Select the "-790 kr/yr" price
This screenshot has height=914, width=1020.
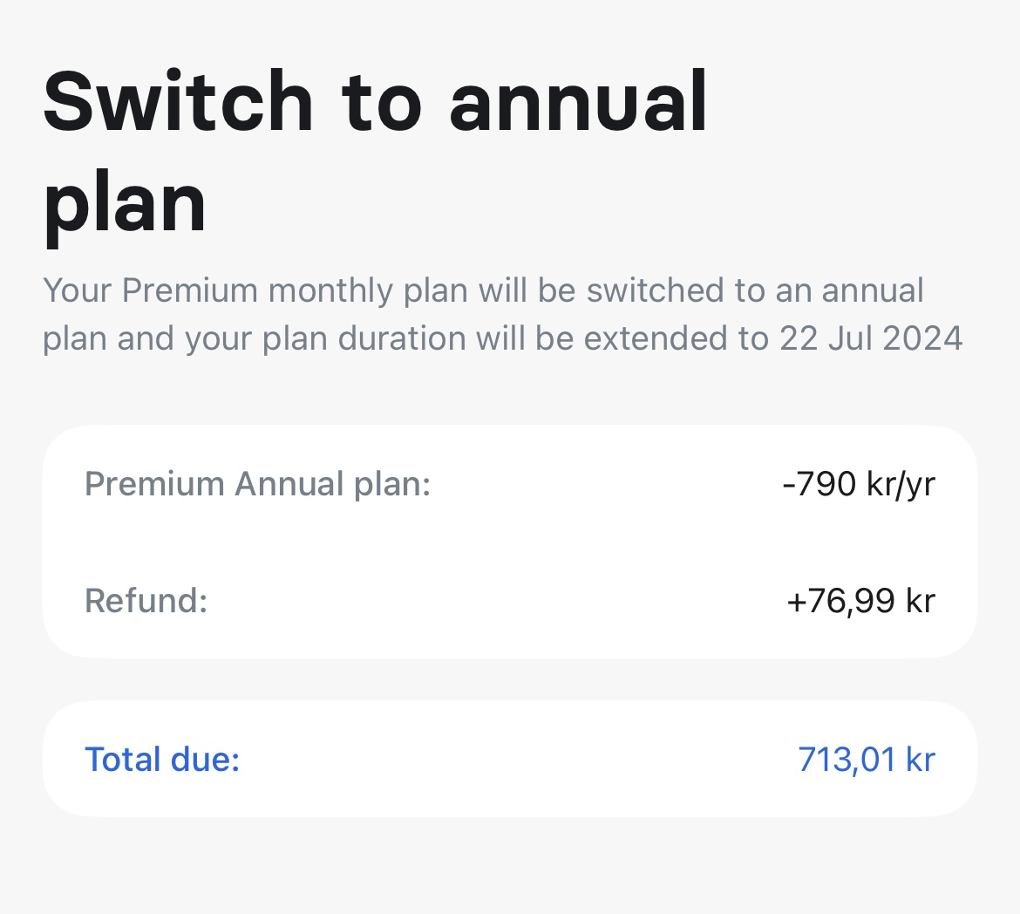(858, 484)
